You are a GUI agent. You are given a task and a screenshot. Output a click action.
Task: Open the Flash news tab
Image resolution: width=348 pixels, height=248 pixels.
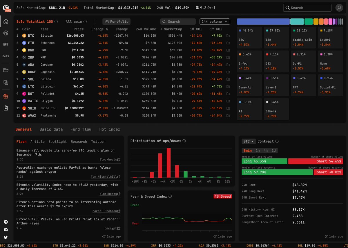[21, 142]
